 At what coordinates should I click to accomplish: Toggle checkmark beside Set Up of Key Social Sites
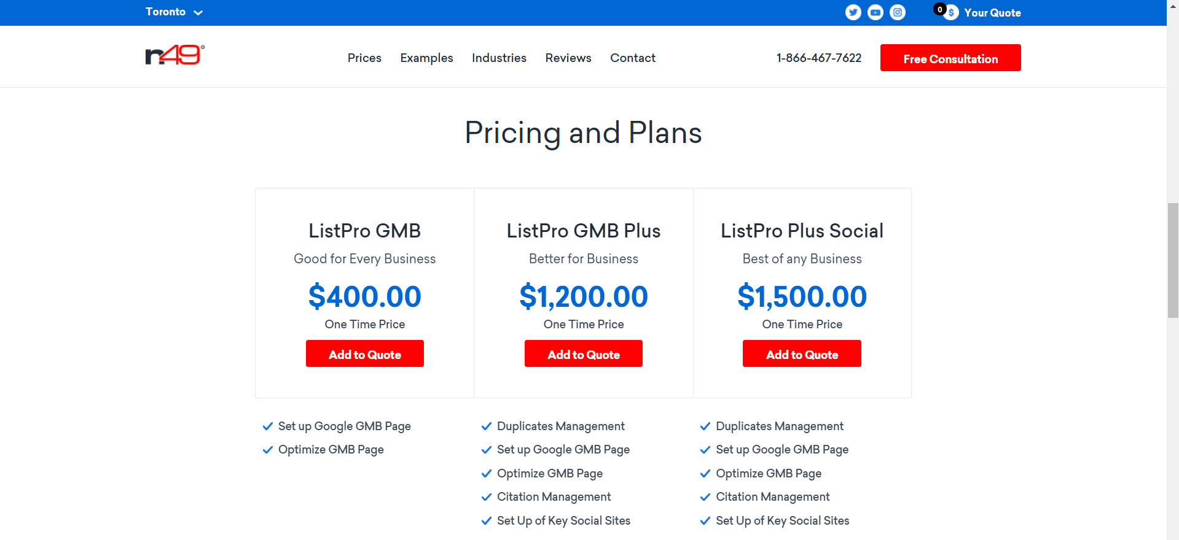pos(487,520)
